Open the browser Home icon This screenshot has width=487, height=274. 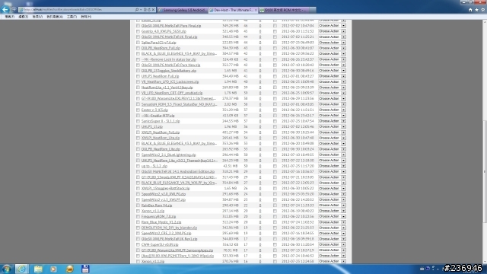point(470,10)
